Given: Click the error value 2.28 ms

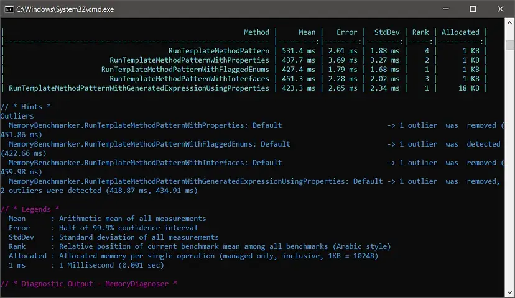Looking at the screenshot, I should pos(343,79).
